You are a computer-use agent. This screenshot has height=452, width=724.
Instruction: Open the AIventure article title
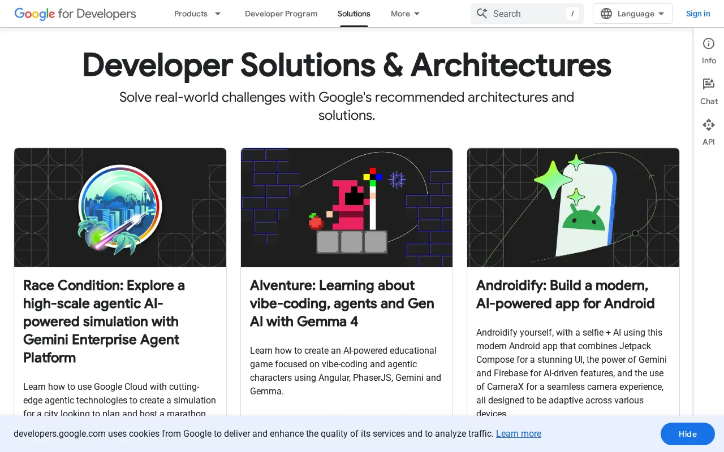[342, 303]
